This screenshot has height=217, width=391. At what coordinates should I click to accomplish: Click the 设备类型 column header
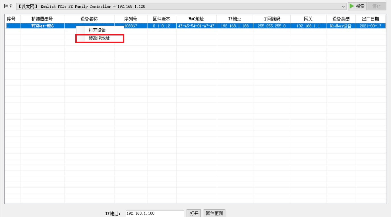pos(341,19)
